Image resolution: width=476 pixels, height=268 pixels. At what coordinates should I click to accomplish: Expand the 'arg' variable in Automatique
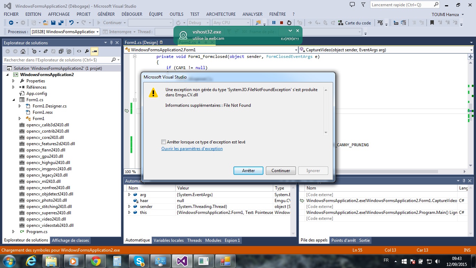click(129, 195)
